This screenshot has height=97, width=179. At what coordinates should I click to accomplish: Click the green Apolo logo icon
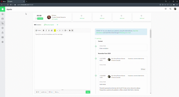3,9
